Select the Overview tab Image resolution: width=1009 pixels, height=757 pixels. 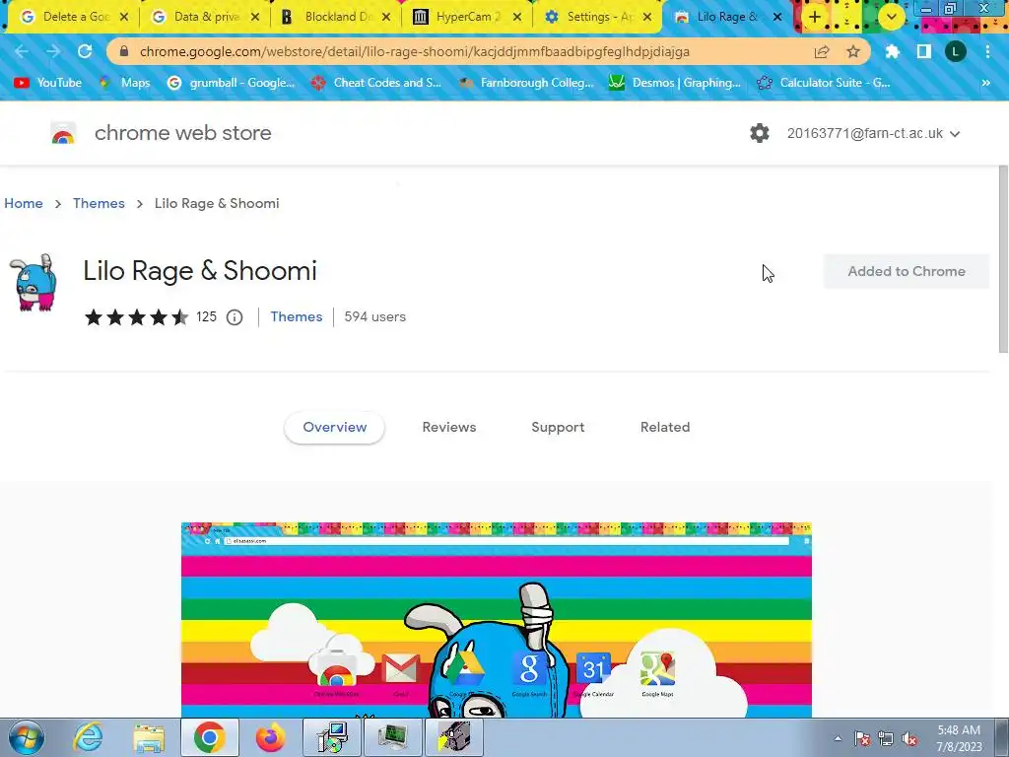click(335, 428)
